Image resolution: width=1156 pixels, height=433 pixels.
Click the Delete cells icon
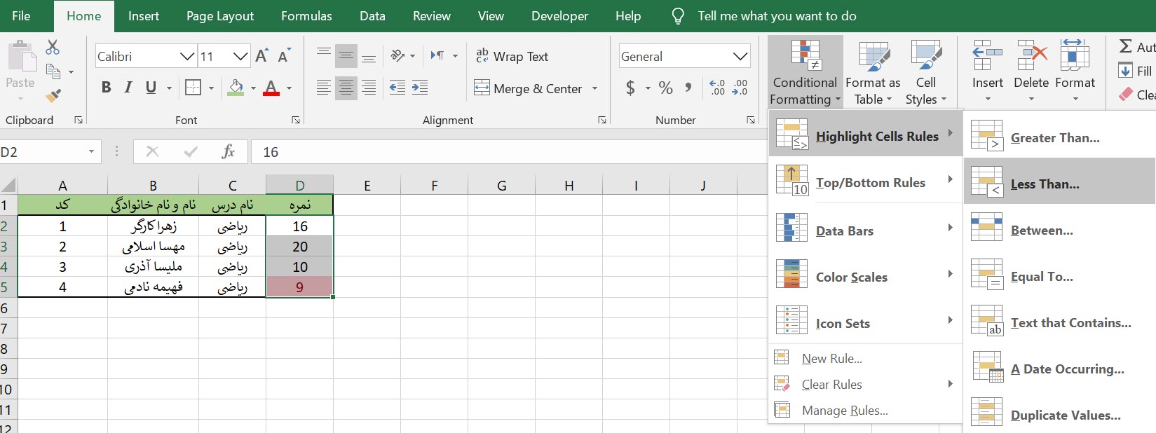point(1032,55)
